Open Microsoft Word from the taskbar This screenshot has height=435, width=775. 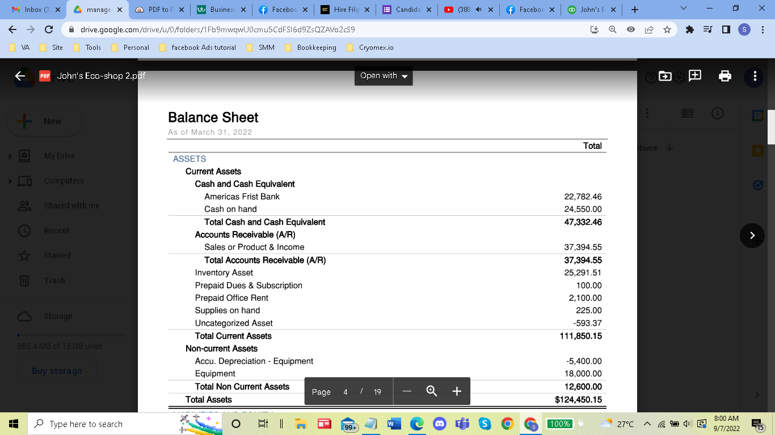click(393, 424)
